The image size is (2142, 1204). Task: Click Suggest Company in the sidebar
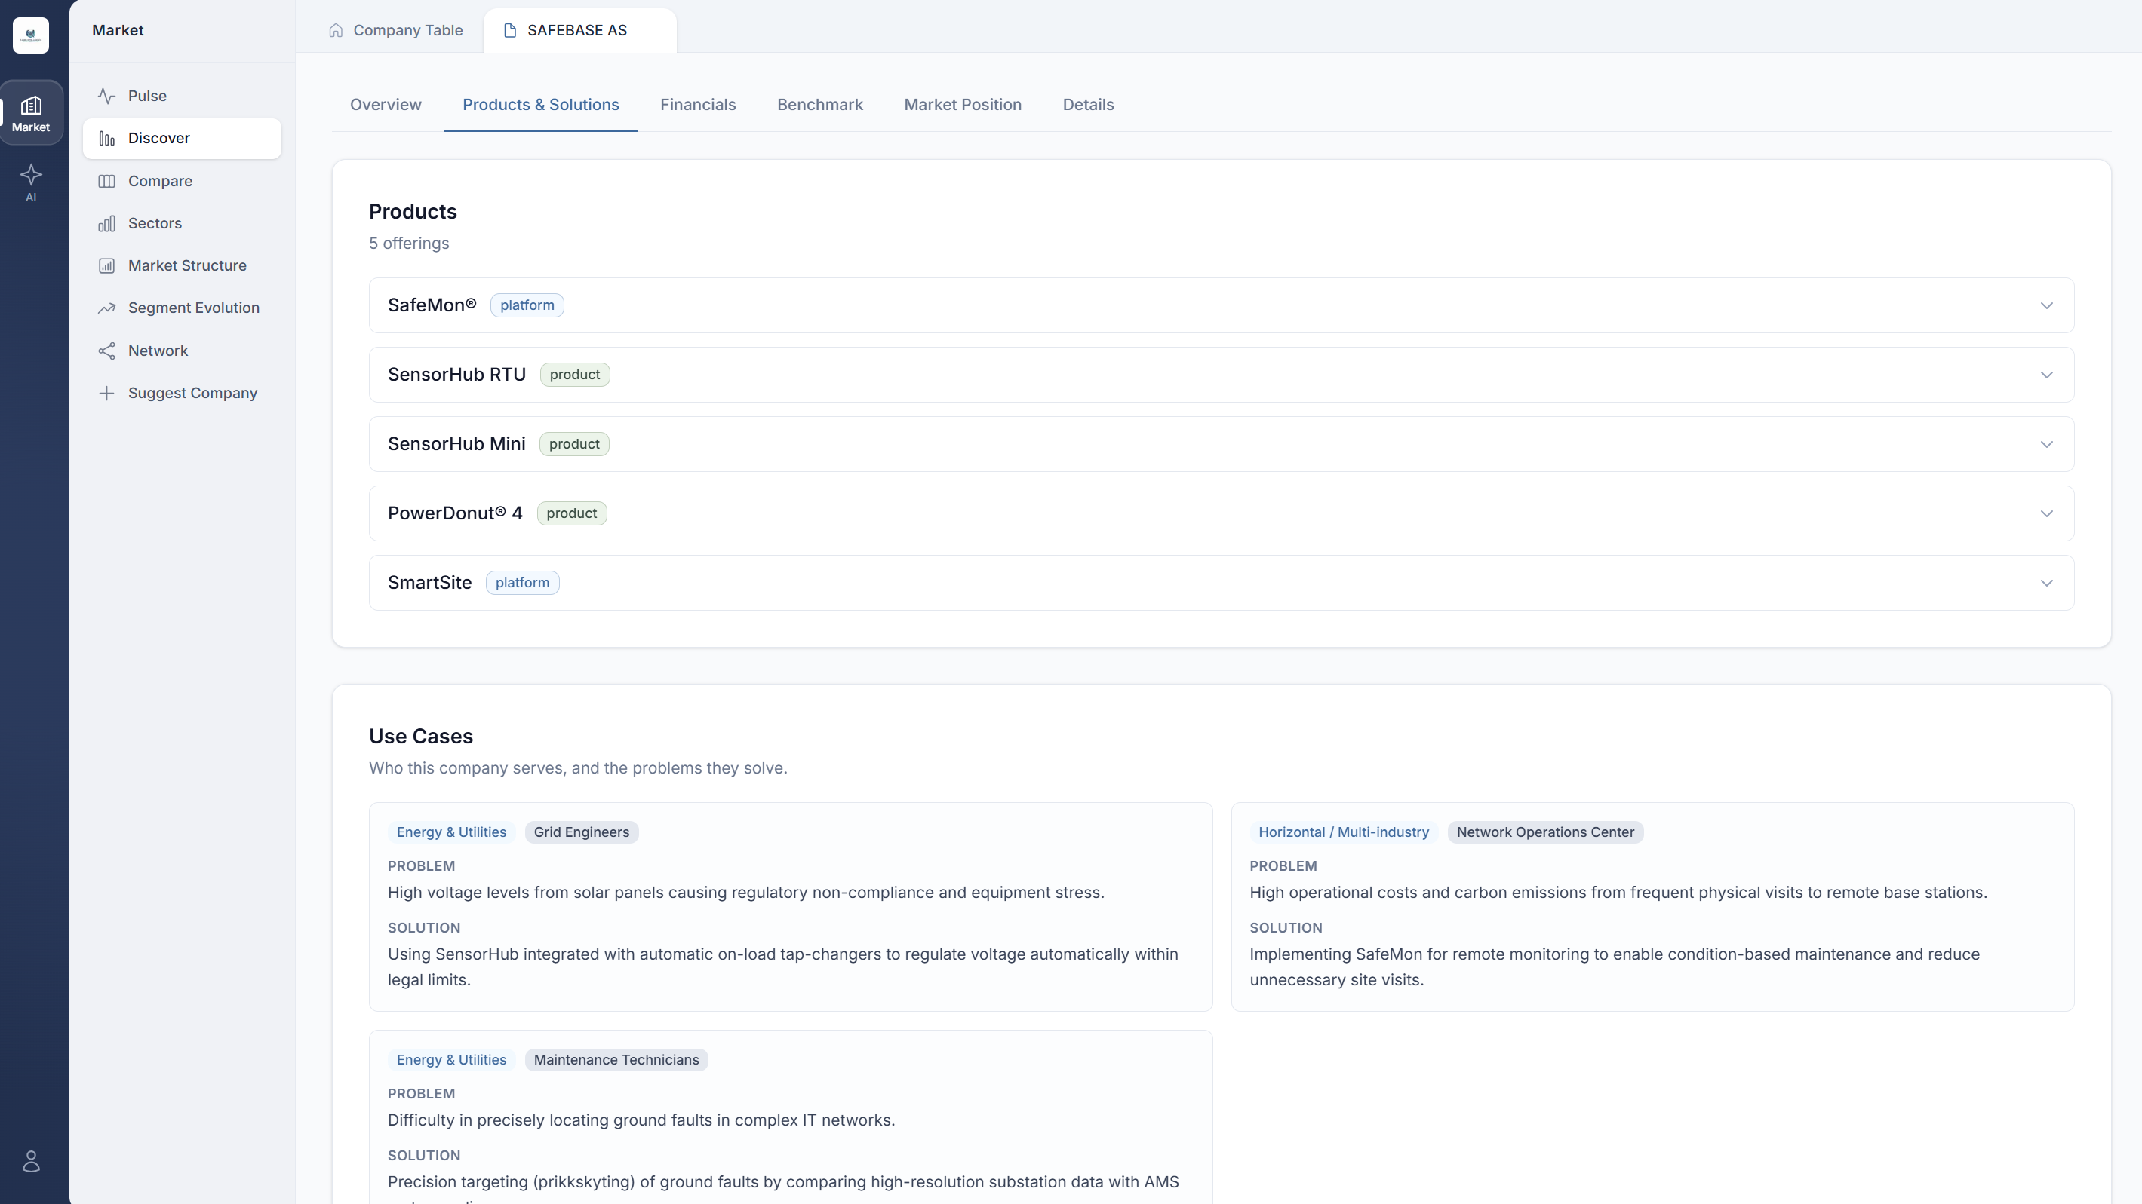[x=182, y=393]
